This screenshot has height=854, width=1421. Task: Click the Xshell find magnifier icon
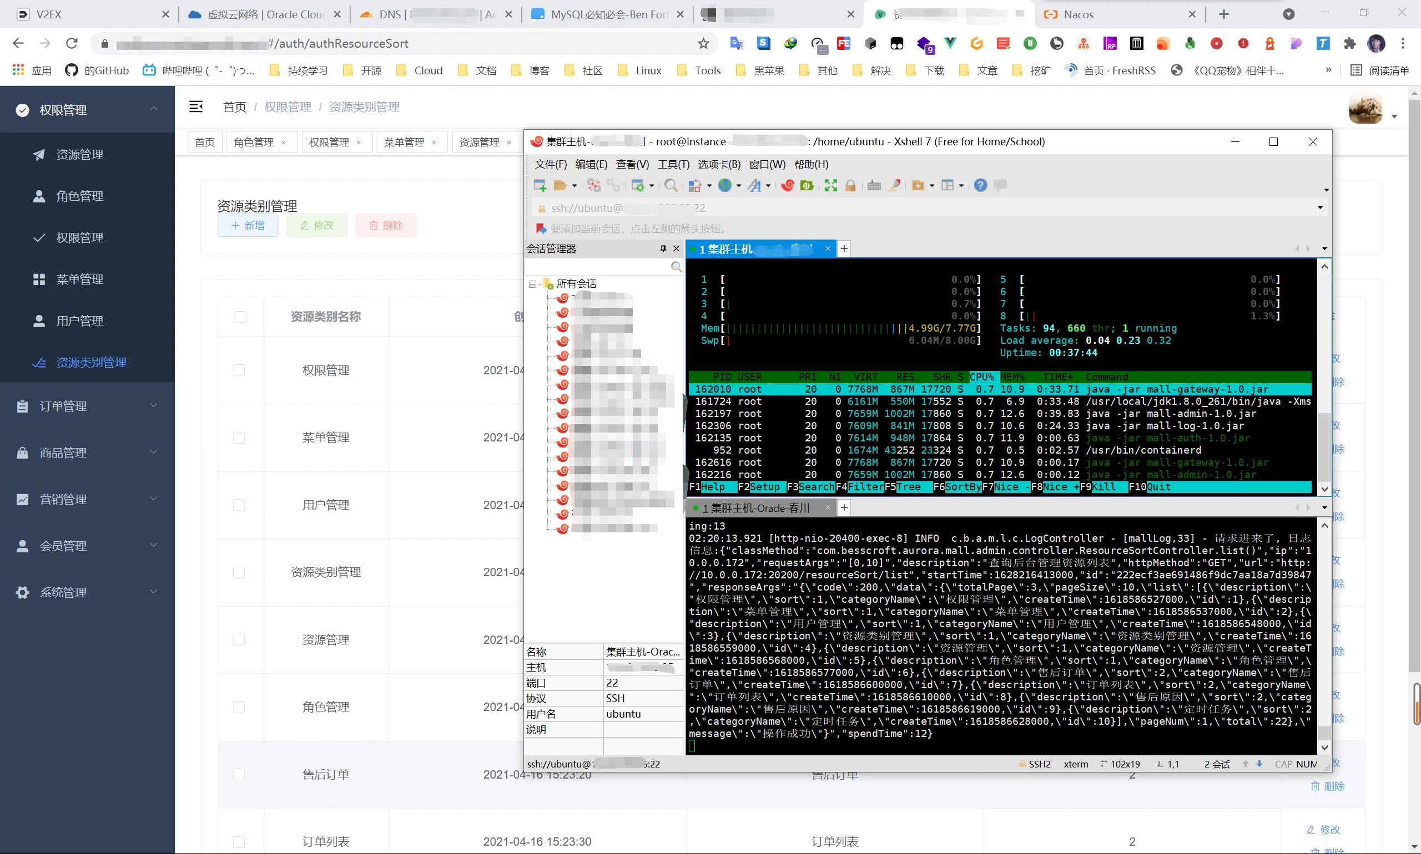pos(671,185)
